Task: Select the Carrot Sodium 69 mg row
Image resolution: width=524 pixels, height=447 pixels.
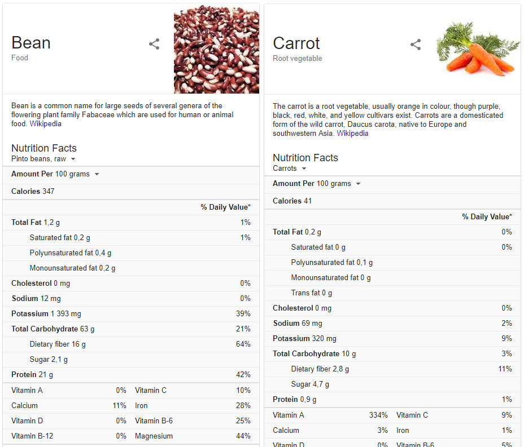Action: pyautogui.click(x=392, y=323)
